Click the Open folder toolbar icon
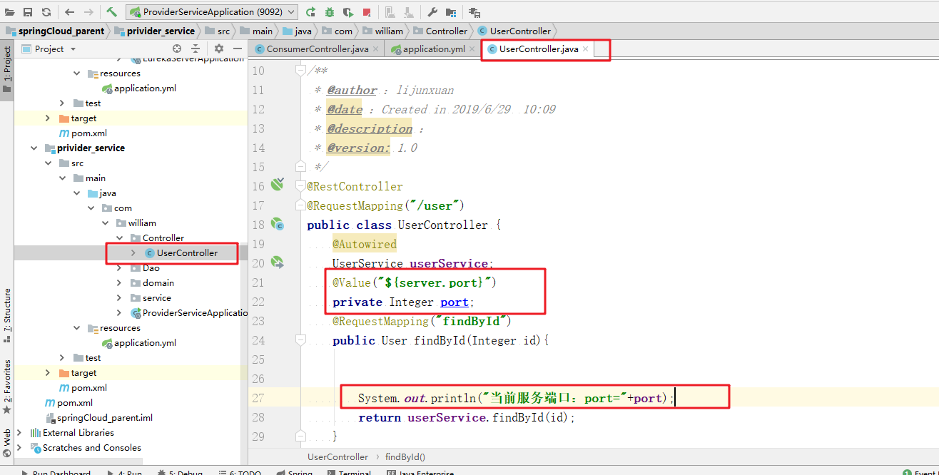The height and width of the screenshot is (475, 939). tap(10, 12)
